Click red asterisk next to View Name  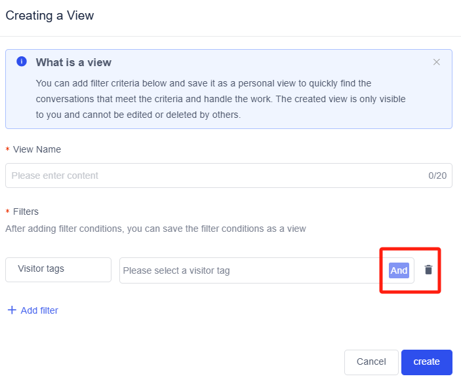click(x=8, y=150)
